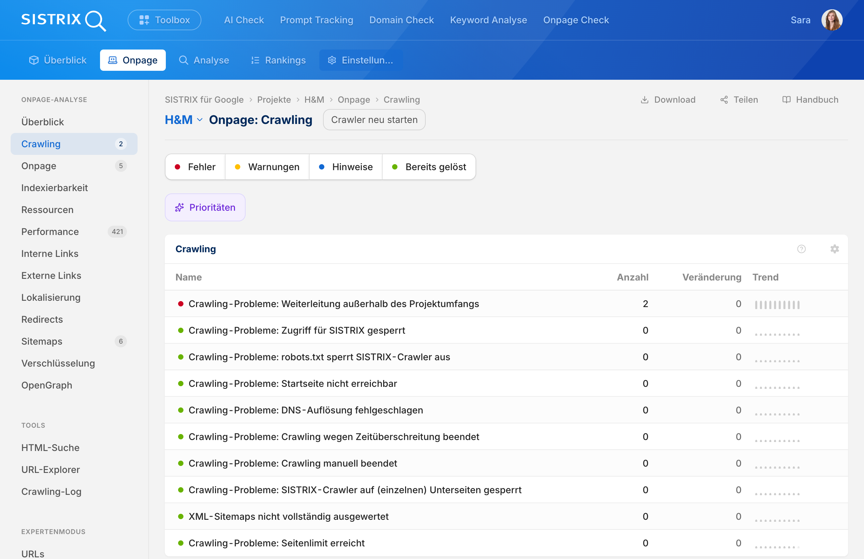Open sidebar Onpage item with badge 5

click(x=74, y=166)
